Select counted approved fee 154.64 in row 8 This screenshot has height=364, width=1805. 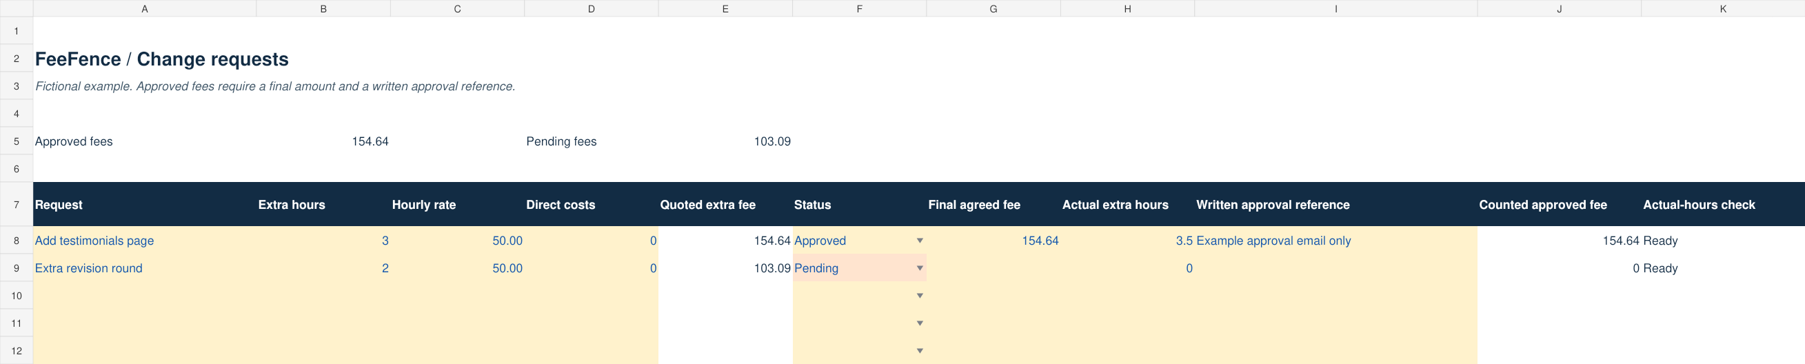click(1559, 241)
